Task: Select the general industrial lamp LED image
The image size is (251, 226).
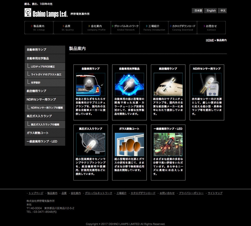Action: (168, 144)
